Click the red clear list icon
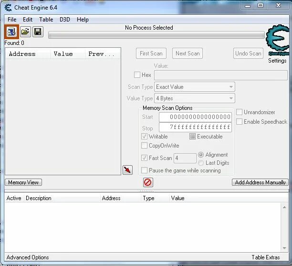 tap(148, 182)
